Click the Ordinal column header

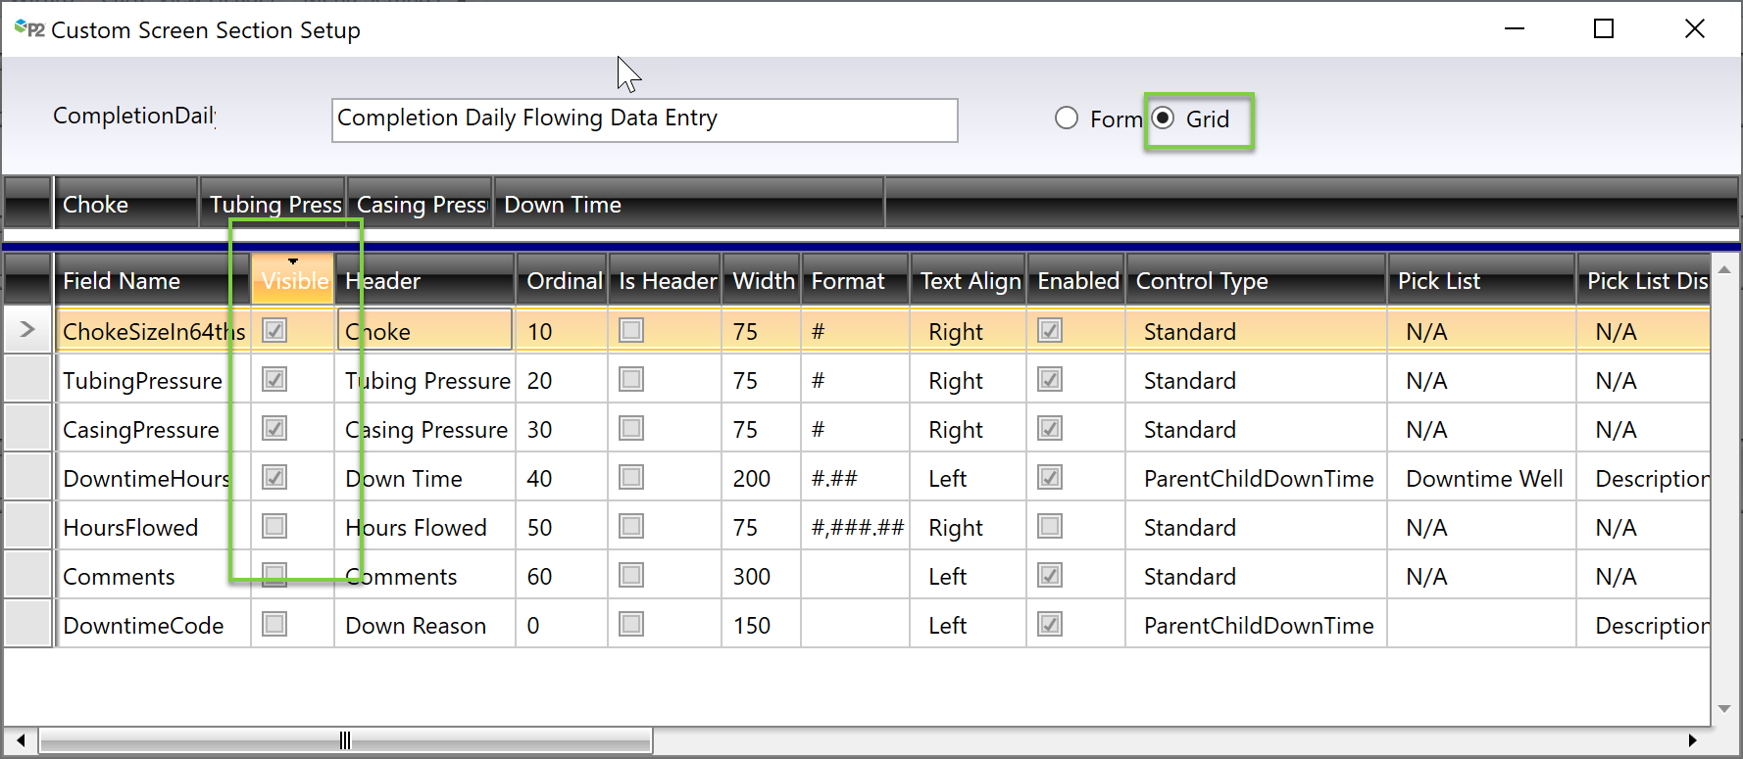click(564, 281)
